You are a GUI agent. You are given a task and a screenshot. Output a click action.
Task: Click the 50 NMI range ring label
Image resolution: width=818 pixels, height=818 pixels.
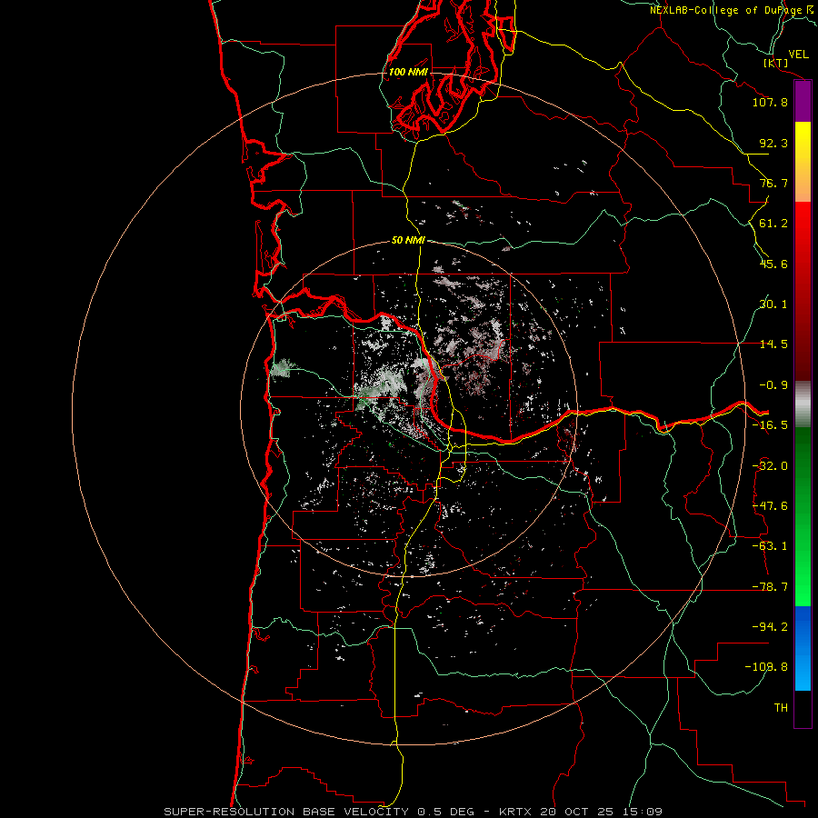(x=408, y=240)
